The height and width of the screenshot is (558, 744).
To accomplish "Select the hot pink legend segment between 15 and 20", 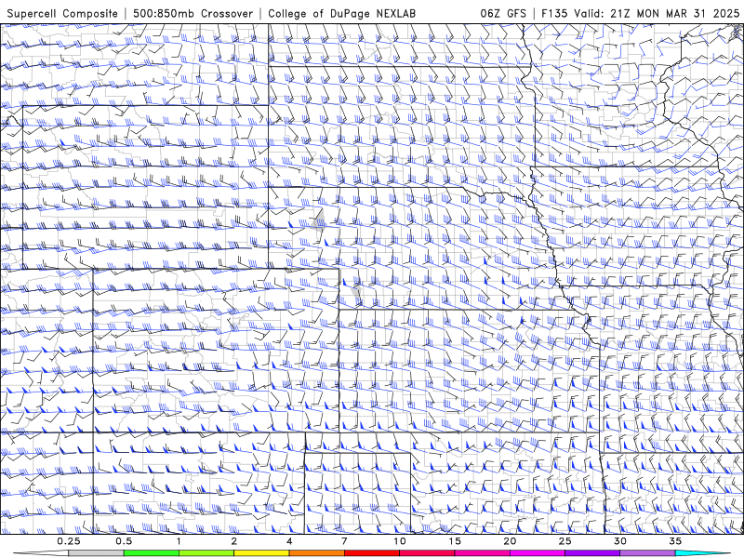I will click(x=482, y=553).
